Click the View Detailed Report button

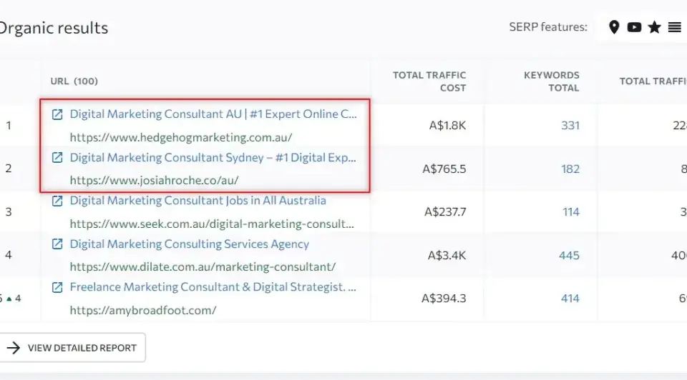(x=72, y=348)
